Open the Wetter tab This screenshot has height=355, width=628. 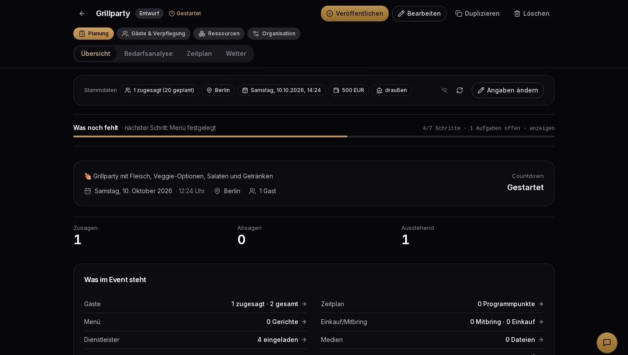click(236, 54)
